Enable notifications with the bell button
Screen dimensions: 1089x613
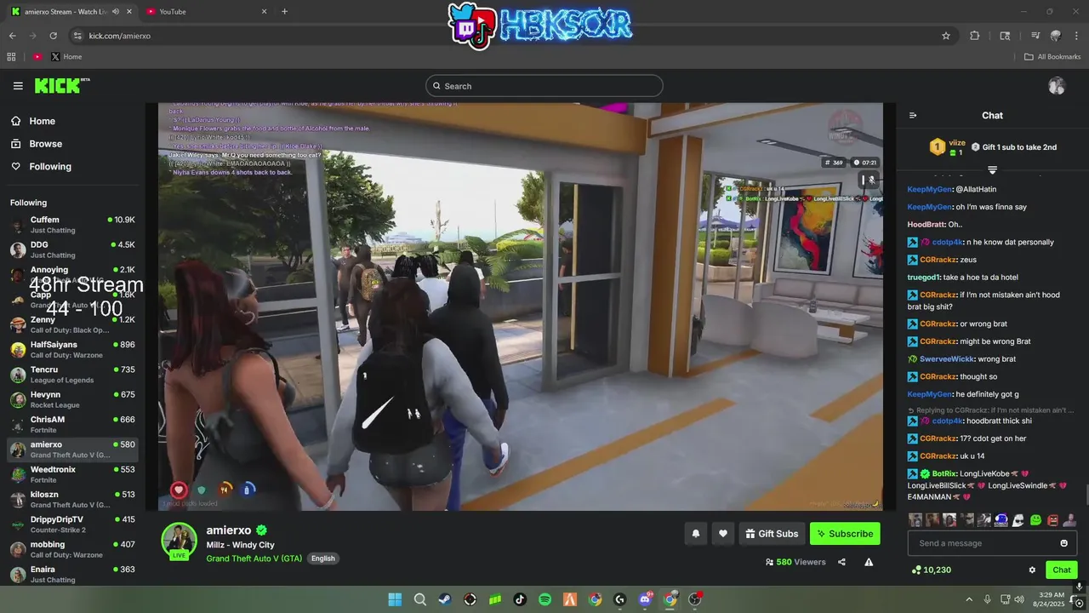695,534
